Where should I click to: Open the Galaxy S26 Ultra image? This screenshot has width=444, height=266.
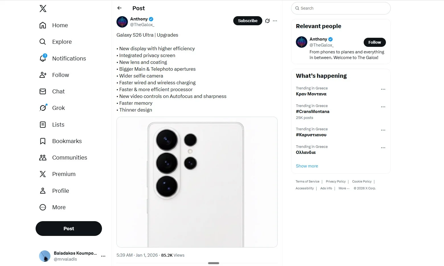pyautogui.click(x=197, y=182)
